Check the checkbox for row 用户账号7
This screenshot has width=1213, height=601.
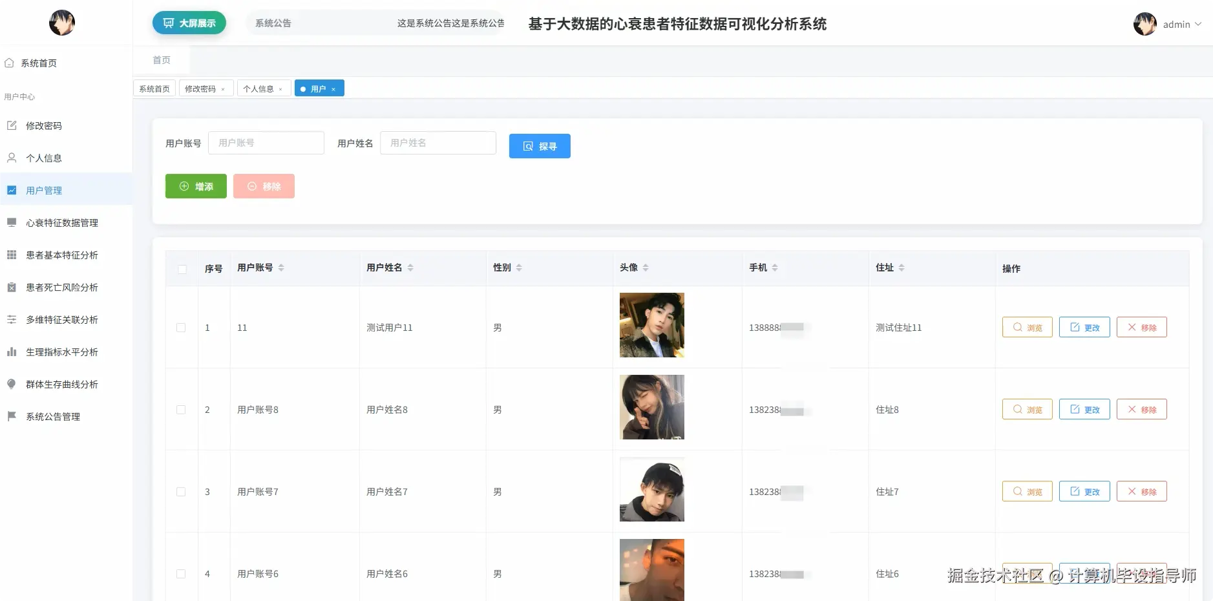click(x=181, y=492)
